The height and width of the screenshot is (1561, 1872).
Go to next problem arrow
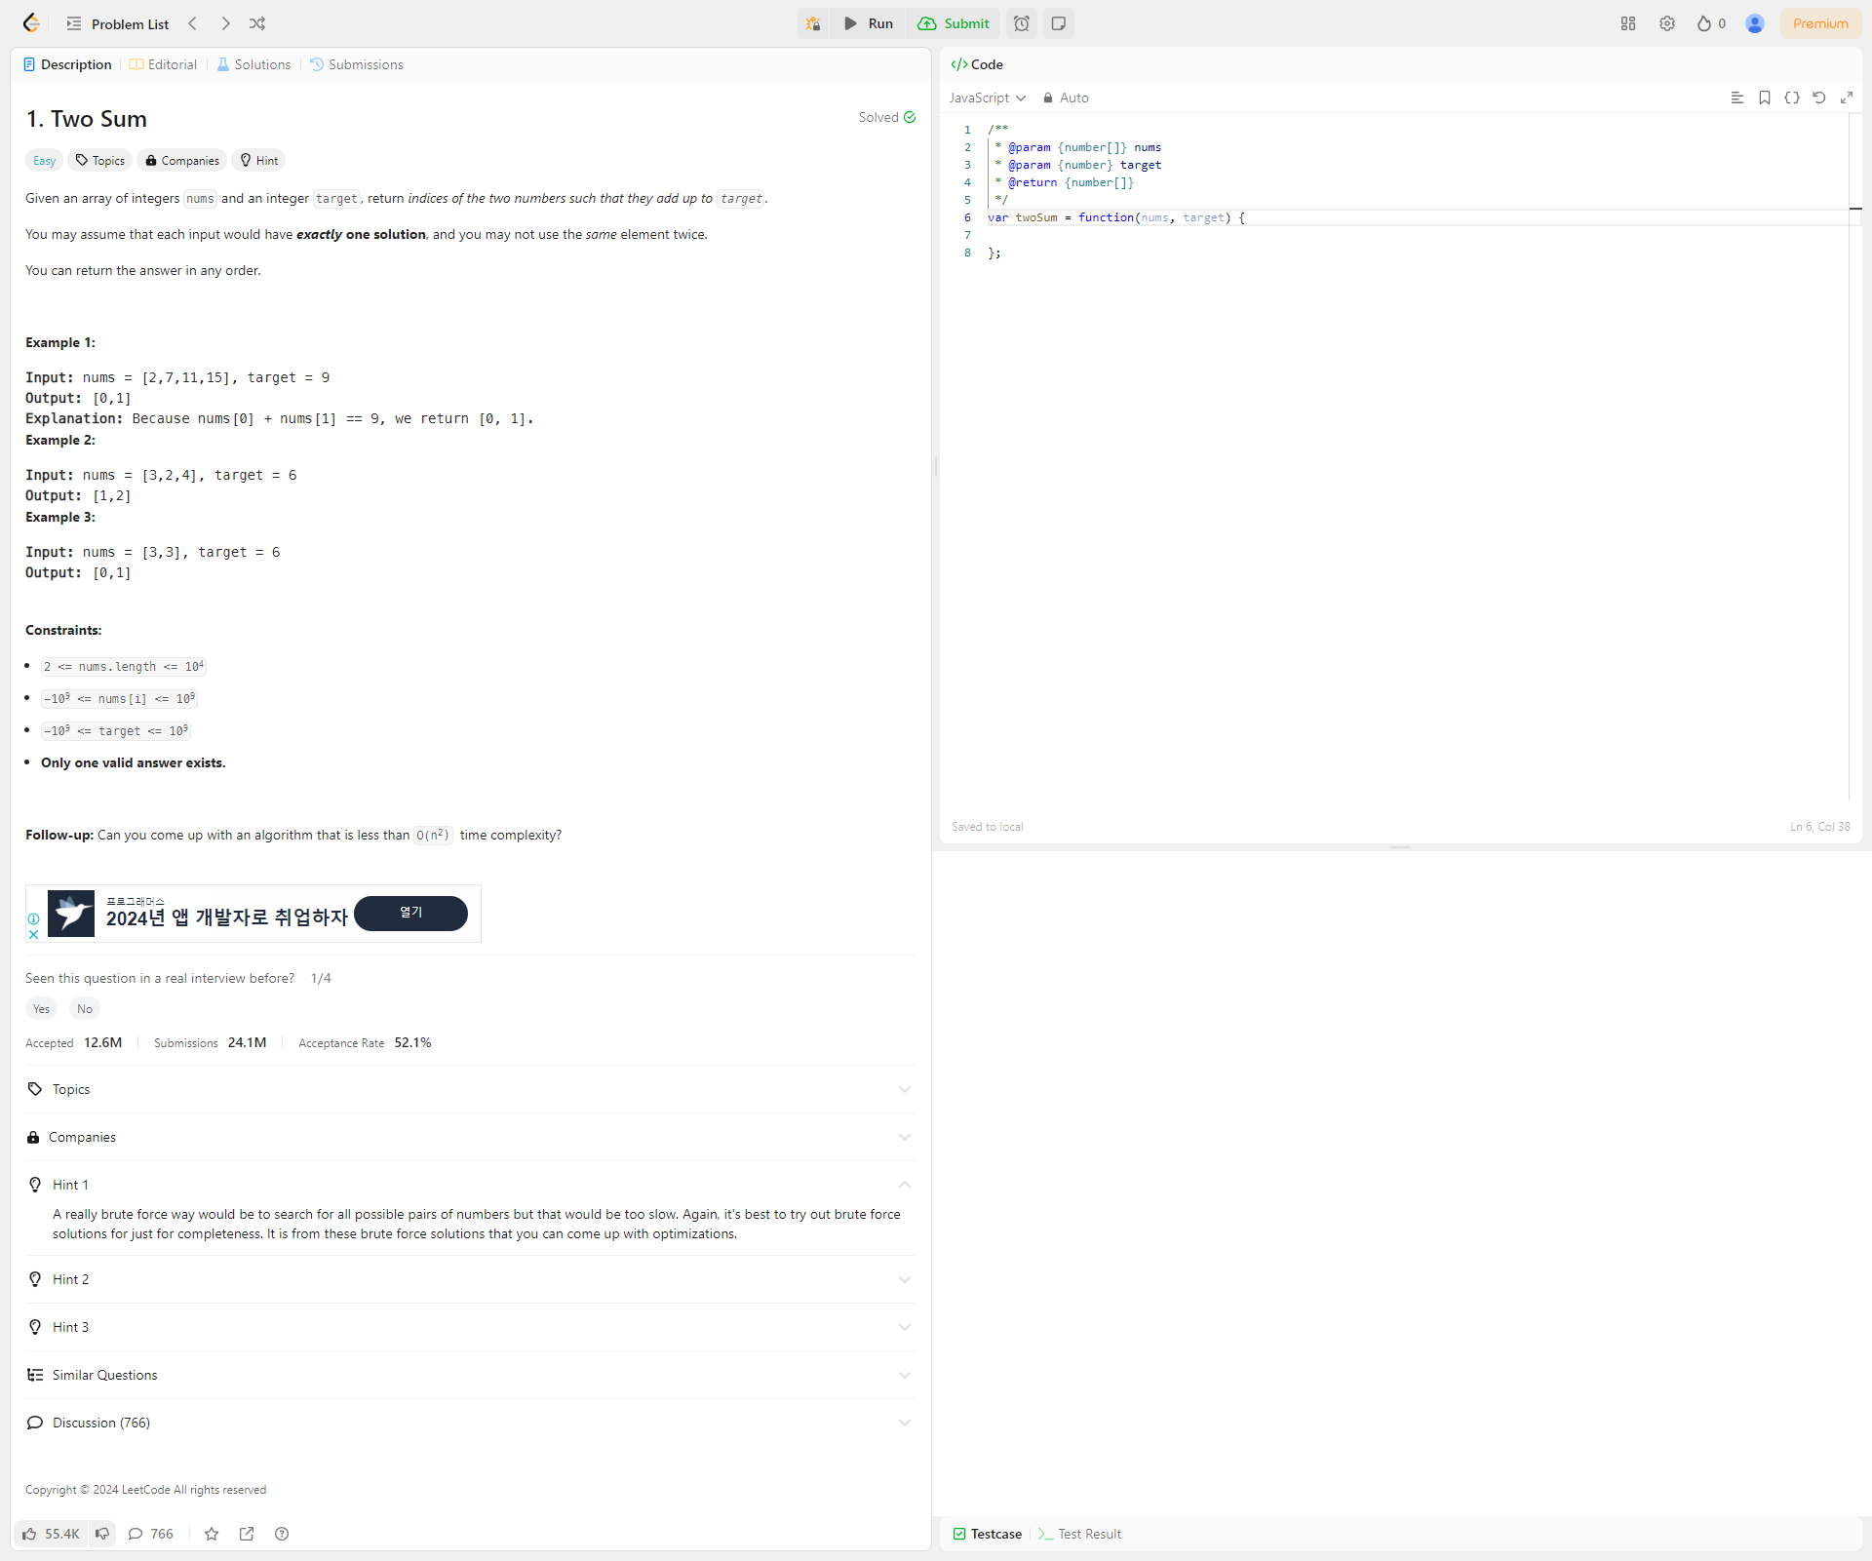225,23
